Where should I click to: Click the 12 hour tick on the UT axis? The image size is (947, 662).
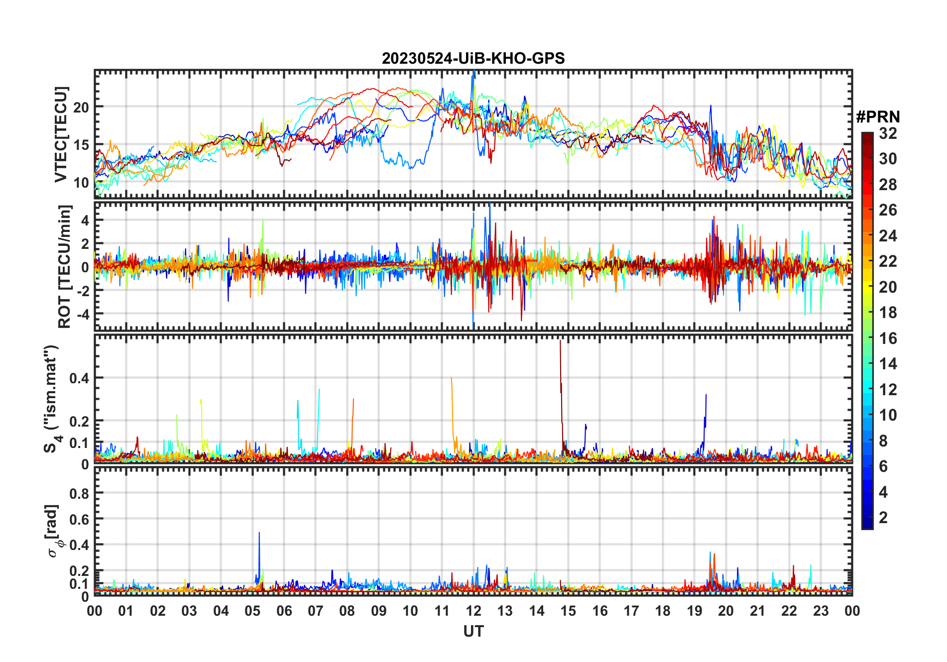coord(473,611)
